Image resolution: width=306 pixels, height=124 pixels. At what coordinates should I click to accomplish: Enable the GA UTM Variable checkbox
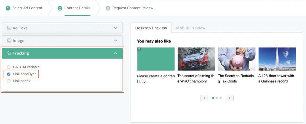9,67
